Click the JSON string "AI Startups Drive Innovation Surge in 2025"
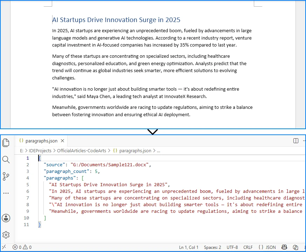 [x=108, y=184]
